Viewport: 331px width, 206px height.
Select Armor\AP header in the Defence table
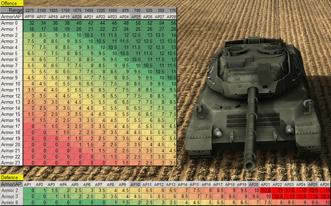(11, 184)
